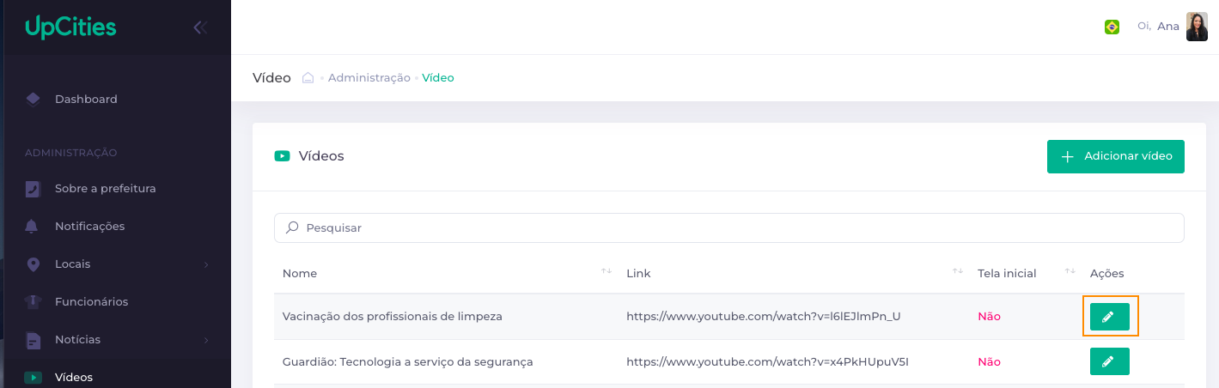The width and height of the screenshot is (1219, 388).
Task: Click the Oi, Ana greeting
Action: point(1158,27)
